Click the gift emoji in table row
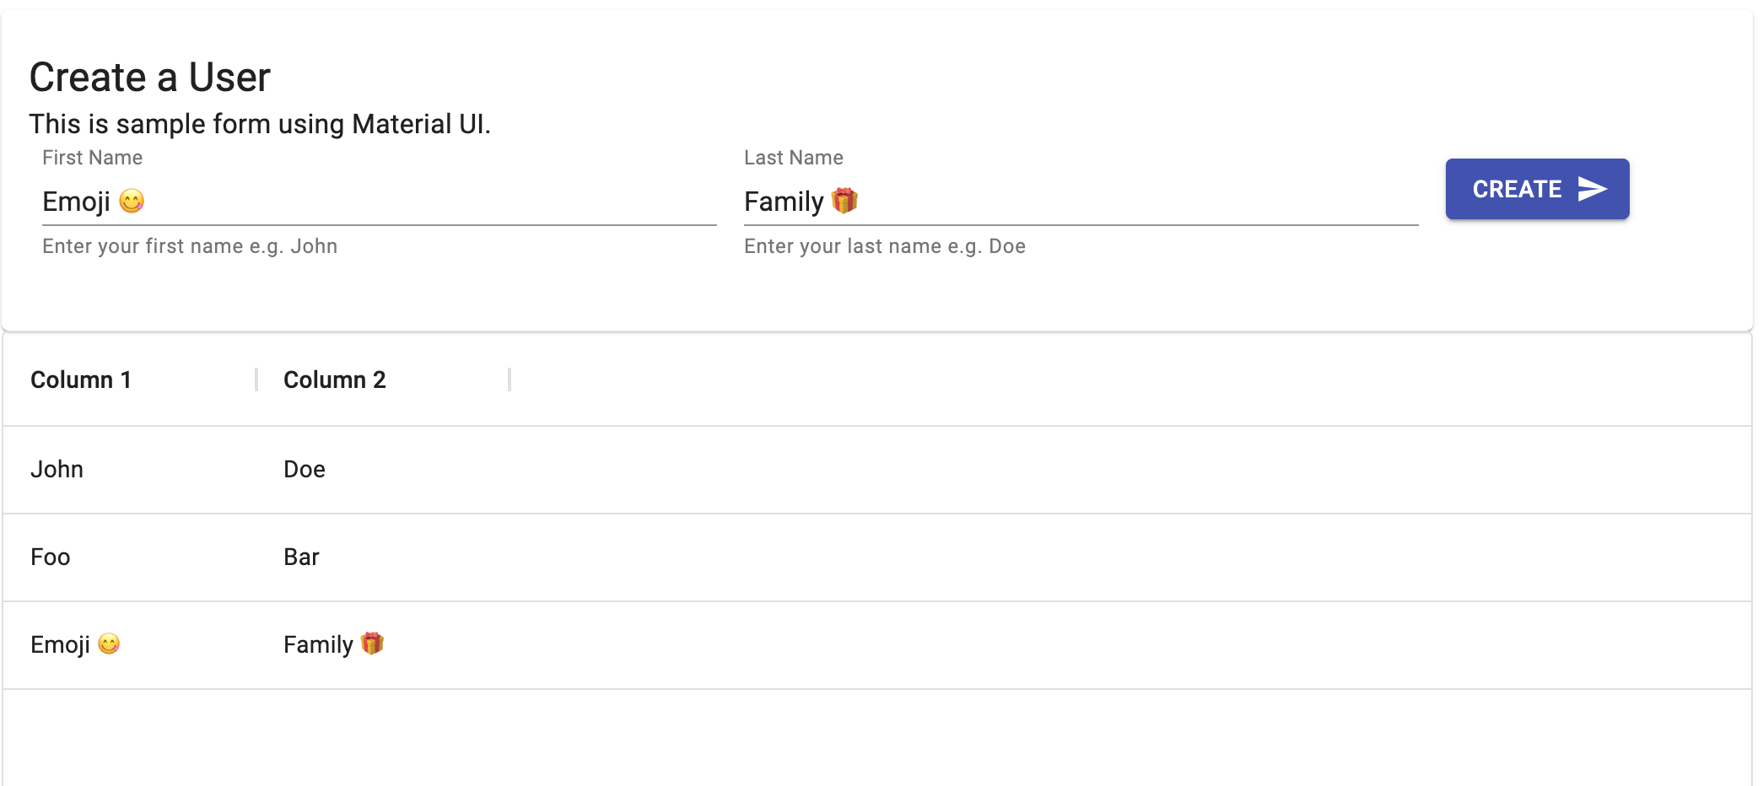The width and height of the screenshot is (1763, 786). 372,643
